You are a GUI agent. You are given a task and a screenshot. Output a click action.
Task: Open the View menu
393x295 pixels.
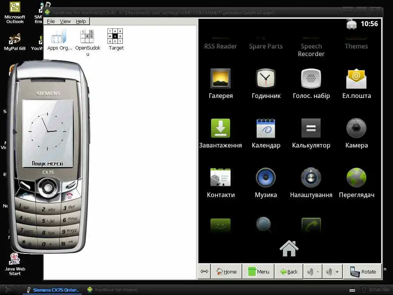[65, 22]
